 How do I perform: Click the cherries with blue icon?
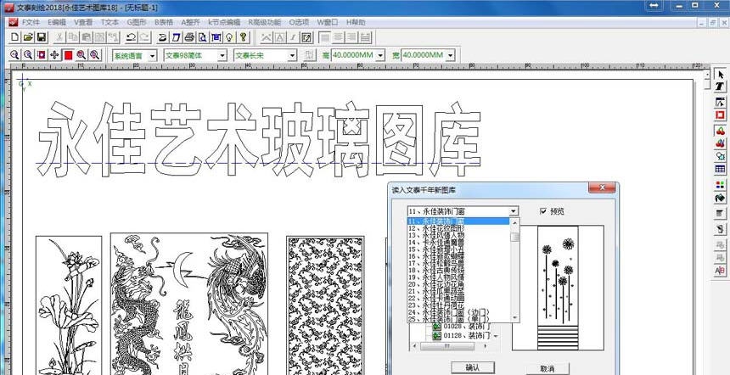point(720,143)
